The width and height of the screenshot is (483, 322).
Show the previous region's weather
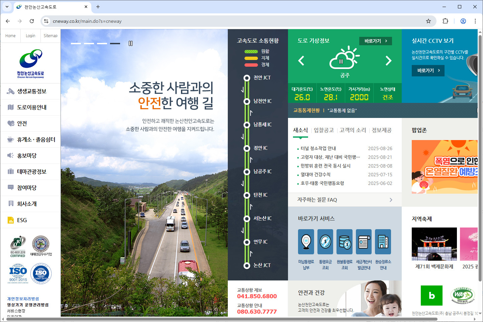(x=301, y=61)
